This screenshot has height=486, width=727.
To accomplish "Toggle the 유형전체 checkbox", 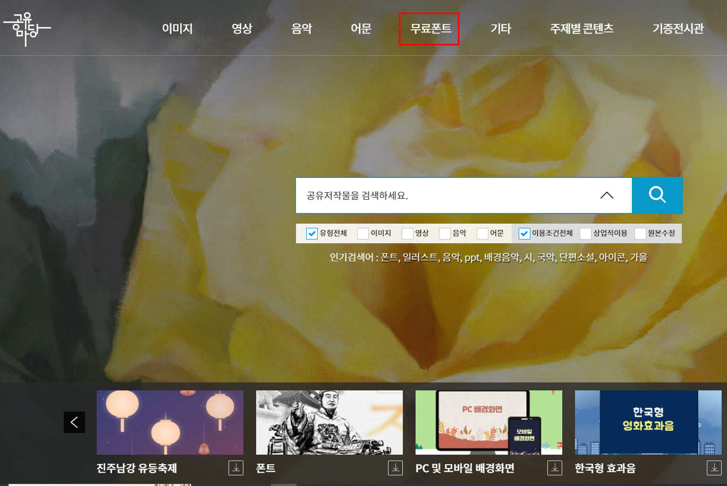I will [312, 234].
